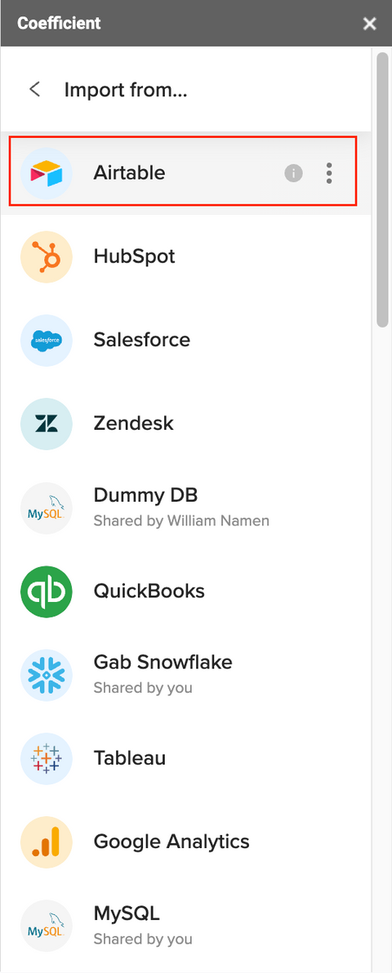
Task: Select the Tableau import option
Action: click(x=186, y=758)
